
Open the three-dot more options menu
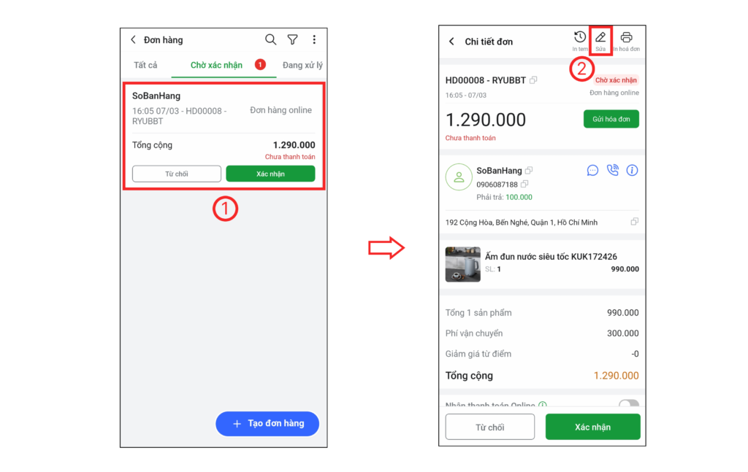(314, 39)
